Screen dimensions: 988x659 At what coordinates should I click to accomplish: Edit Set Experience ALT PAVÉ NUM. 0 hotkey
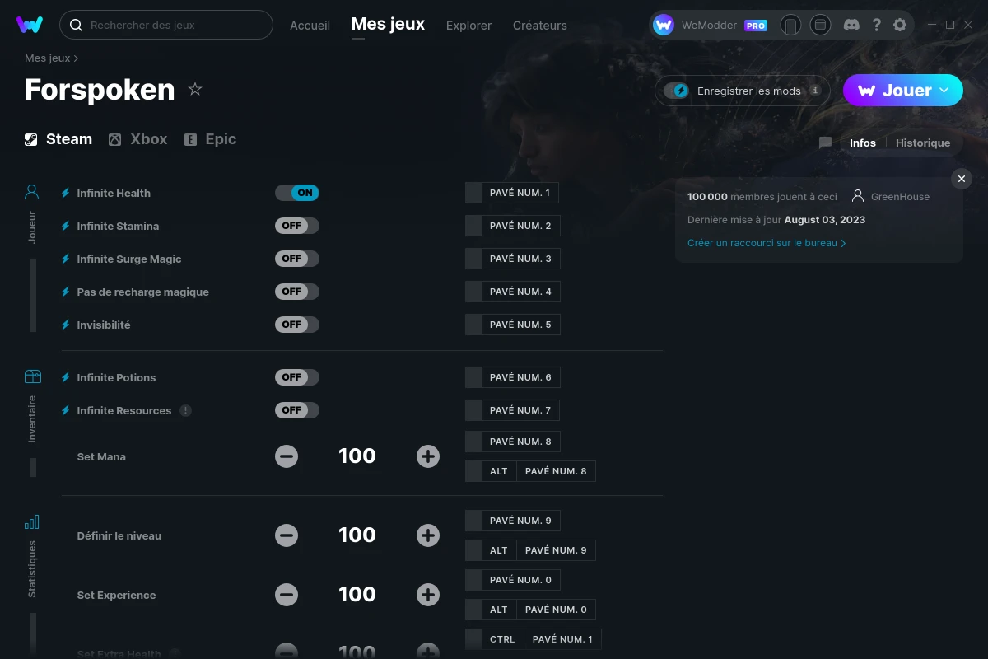[x=530, y=610]
